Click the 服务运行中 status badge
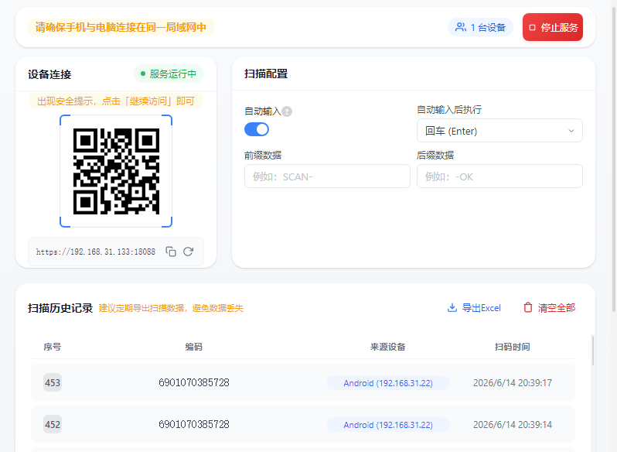This screenshot has width=617, height=452. [x=169, y=74]
